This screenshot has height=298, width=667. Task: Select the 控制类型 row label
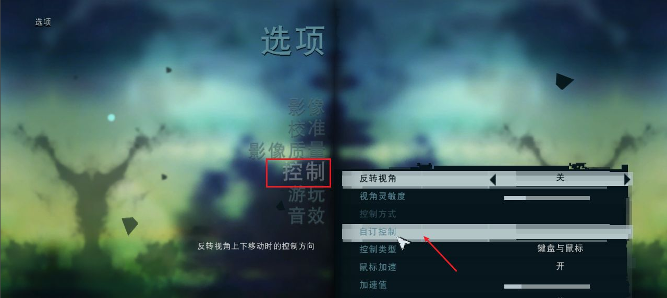click(378, 250)
